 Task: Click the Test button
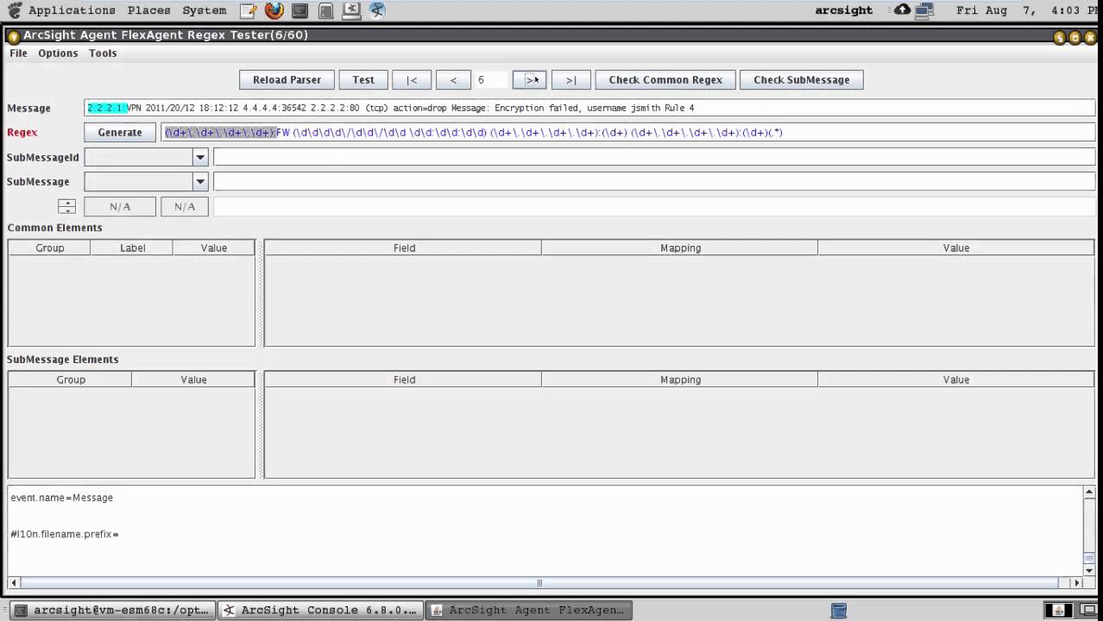click(363, 79)
